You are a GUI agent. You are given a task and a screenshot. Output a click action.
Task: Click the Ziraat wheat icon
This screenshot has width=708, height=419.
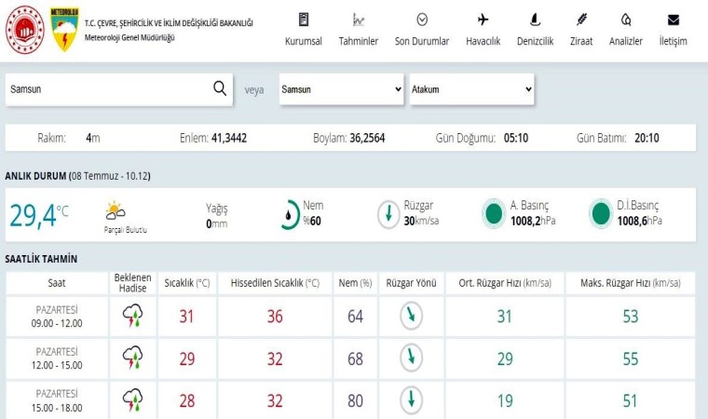tap(581, 20)
